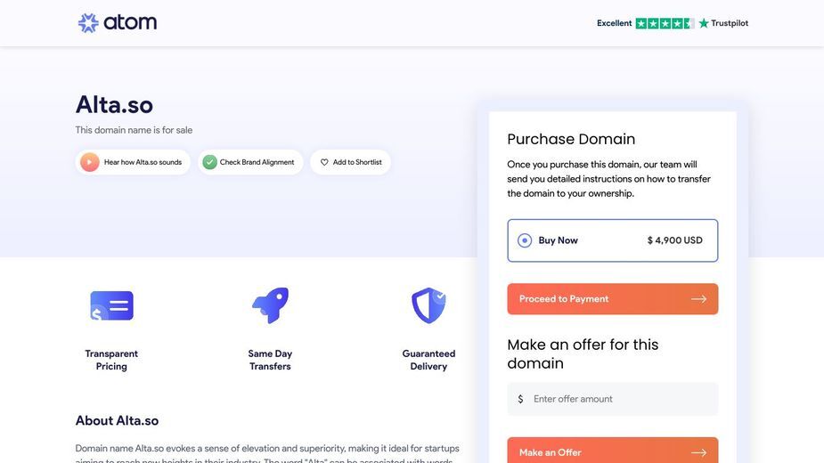Viewport: 824px width, 463px height.
Task: Click the arrow on Make an Offer
Action: [698, 452]
